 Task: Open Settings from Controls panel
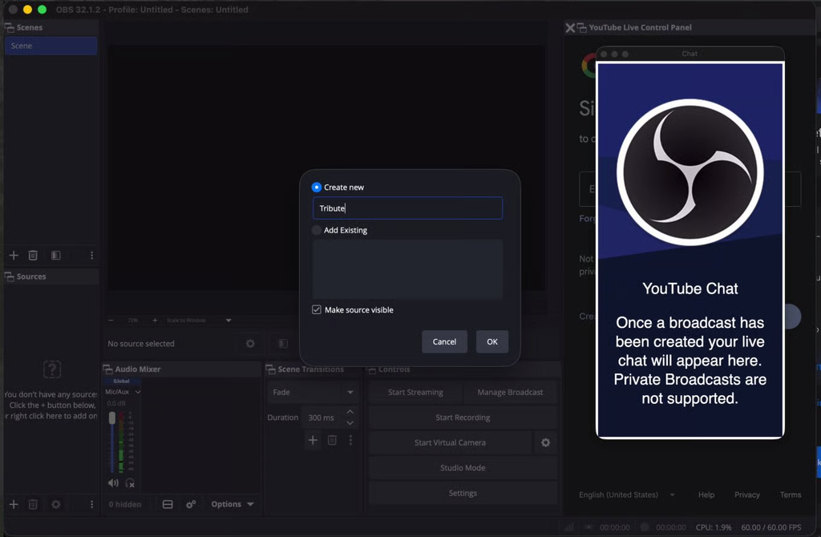[463, 493]
